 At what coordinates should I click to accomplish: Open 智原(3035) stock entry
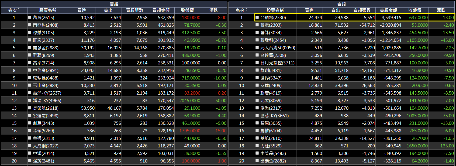(x=271, y=123)
